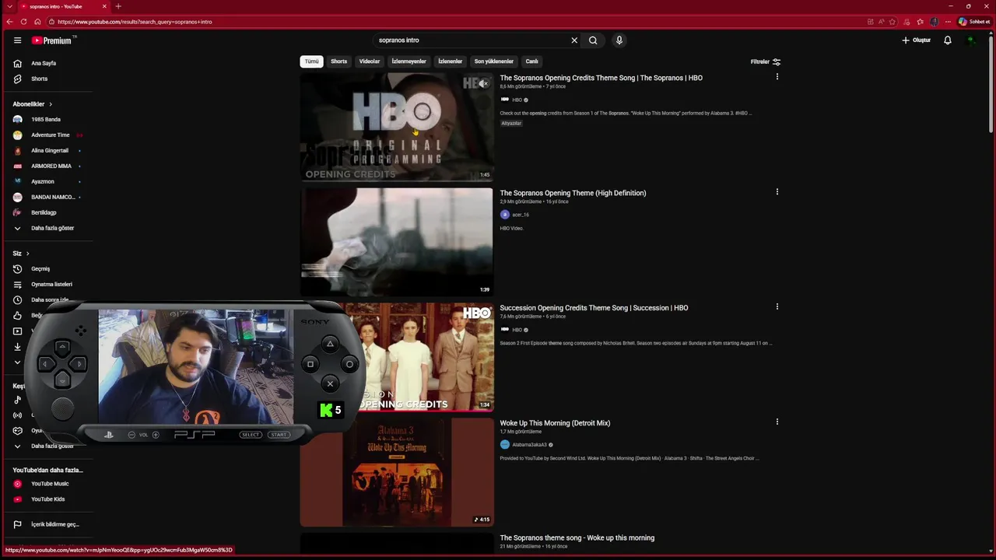Add page to browser favorites star

pos(893,22)
